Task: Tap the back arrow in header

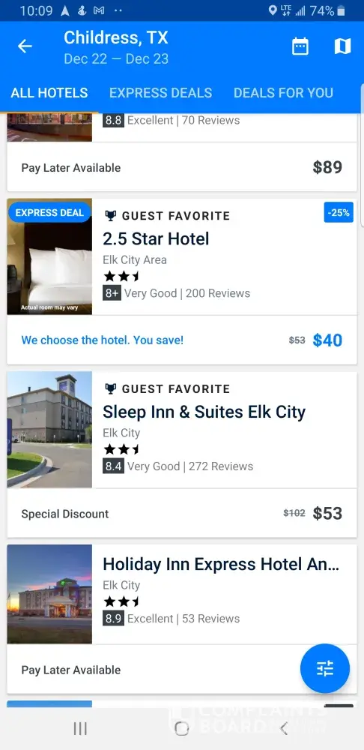Action: (25, 46)
